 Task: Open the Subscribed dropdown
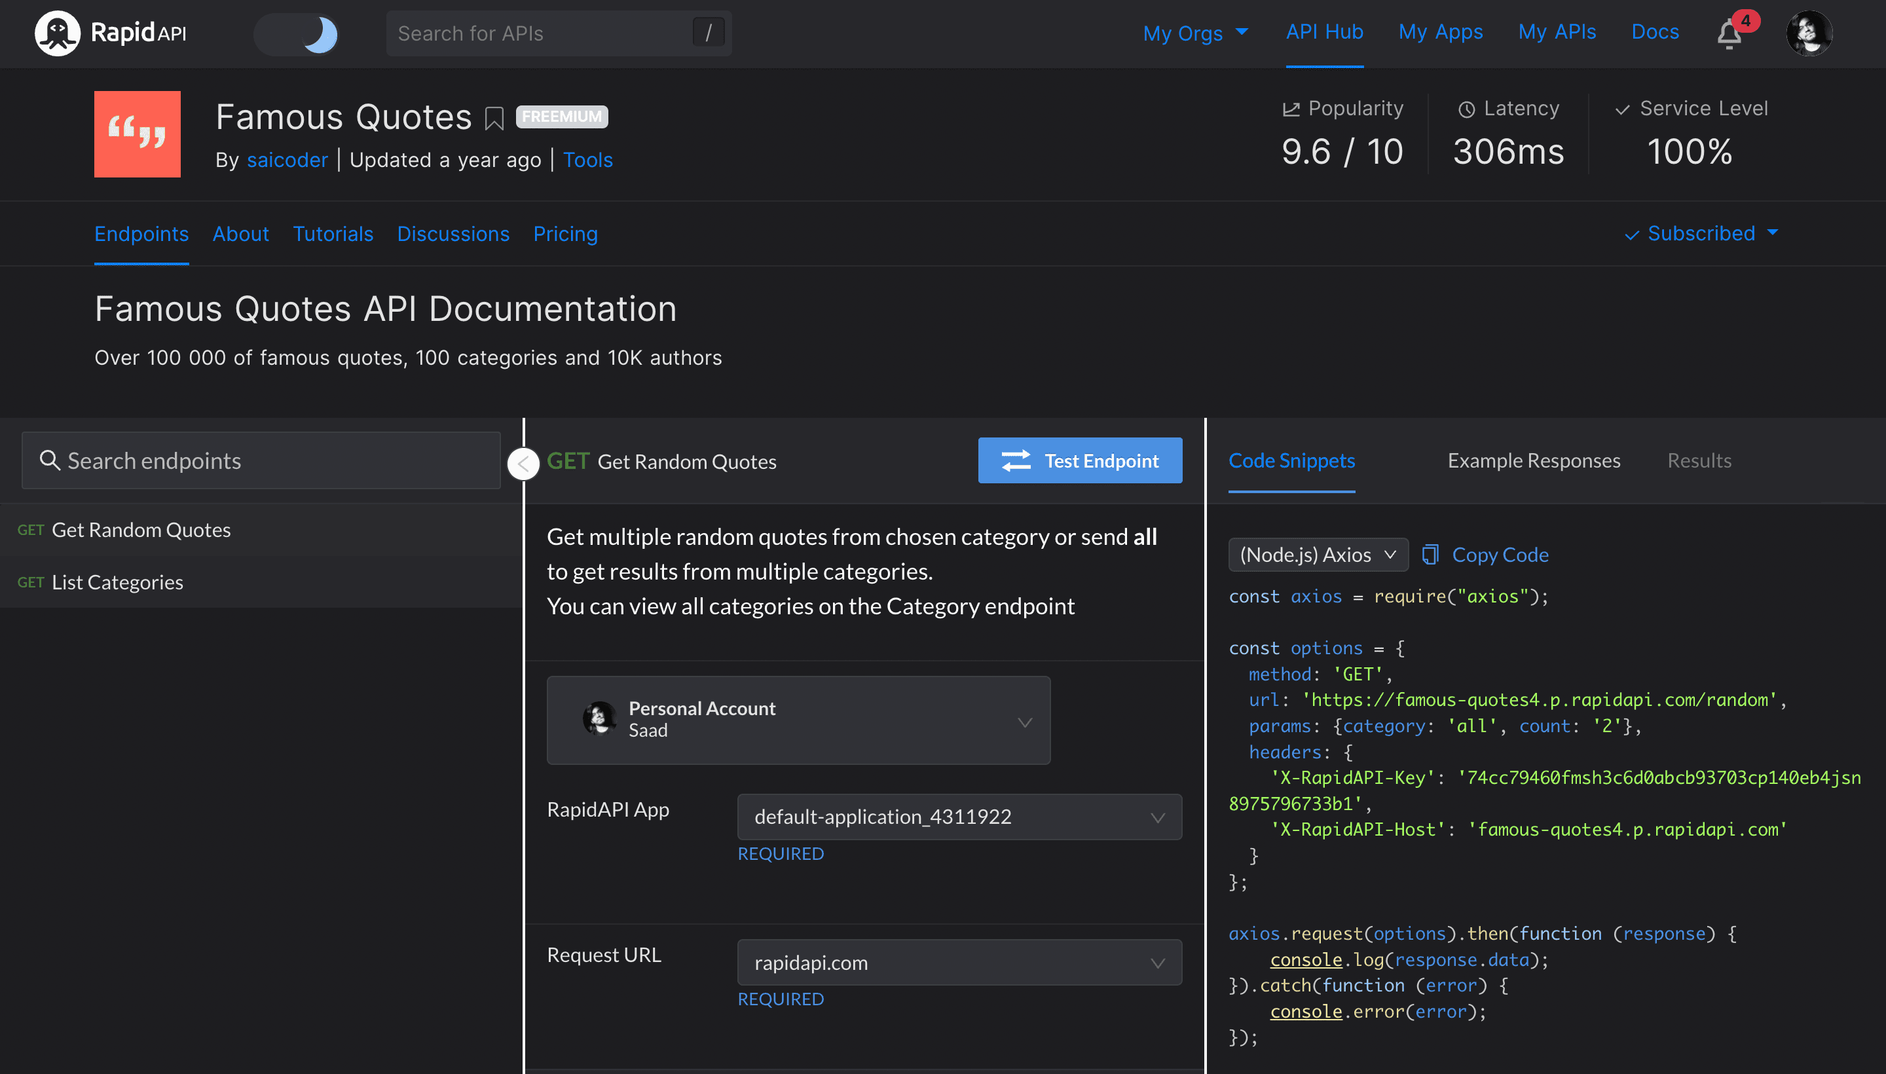pyautogui.click(x=1701, y=233)
